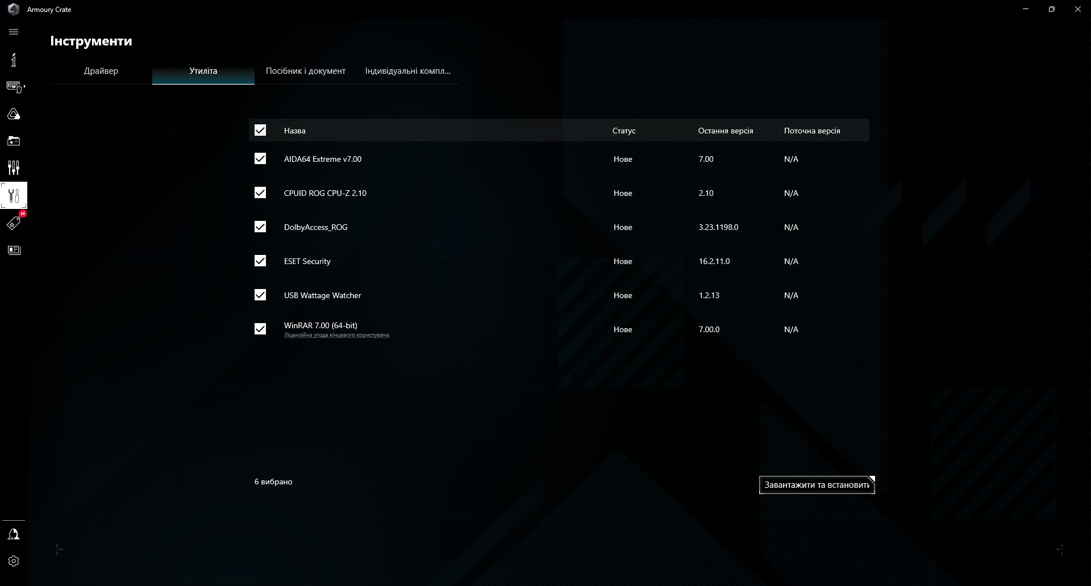
Task: Open the Devices keyboard sidebar icon
Action: [x=15, y=87]
